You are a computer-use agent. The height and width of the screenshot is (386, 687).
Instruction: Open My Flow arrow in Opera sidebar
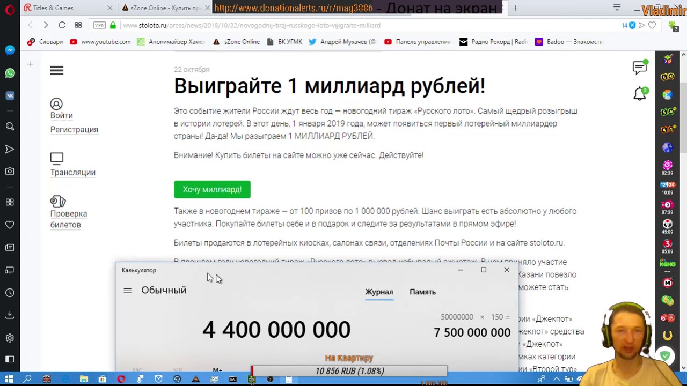tap(10, 149)
